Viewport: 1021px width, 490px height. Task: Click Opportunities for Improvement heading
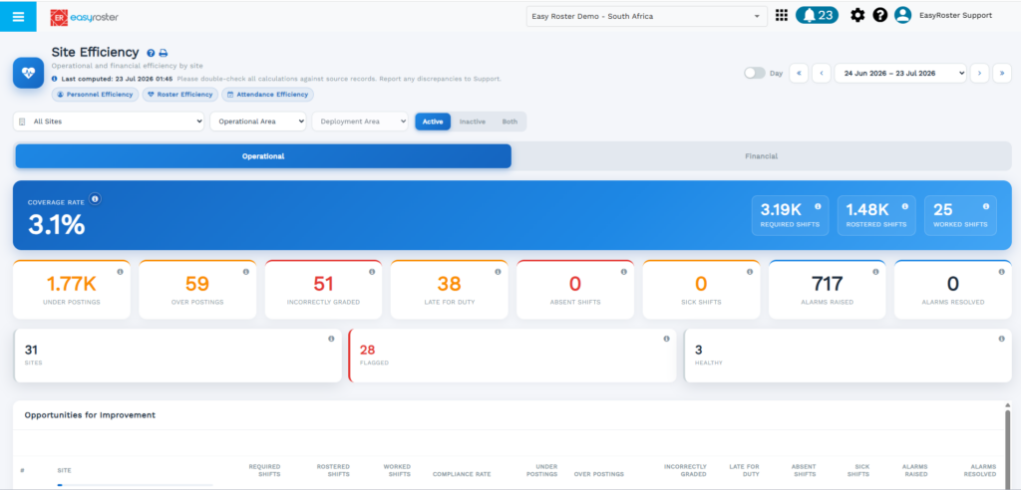(x=90, y=414)
